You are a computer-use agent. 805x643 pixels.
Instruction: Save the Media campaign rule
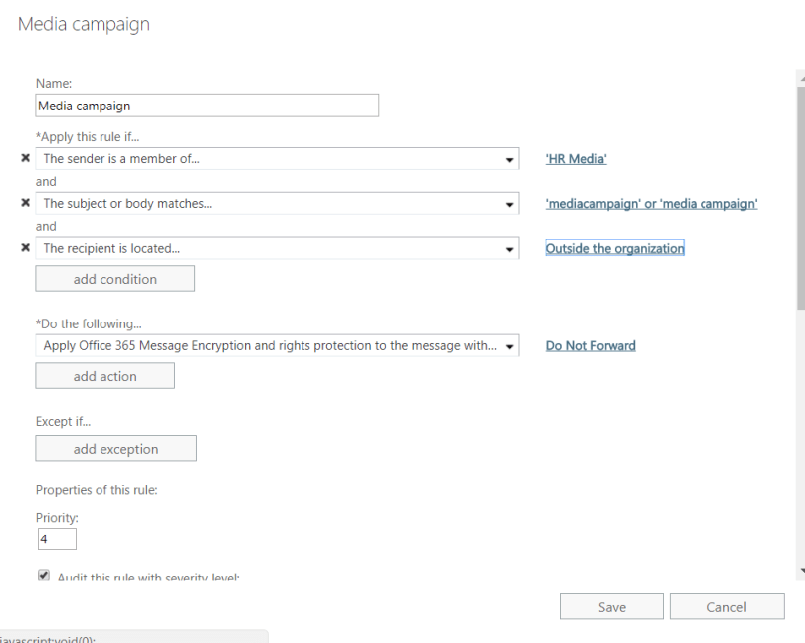[610, 606]
